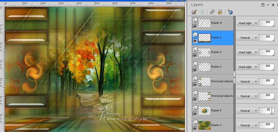The width and height of the screenshot is (278, 132).
Task: Click the float/maximize square icon of Layers panel
Action: 263,5
